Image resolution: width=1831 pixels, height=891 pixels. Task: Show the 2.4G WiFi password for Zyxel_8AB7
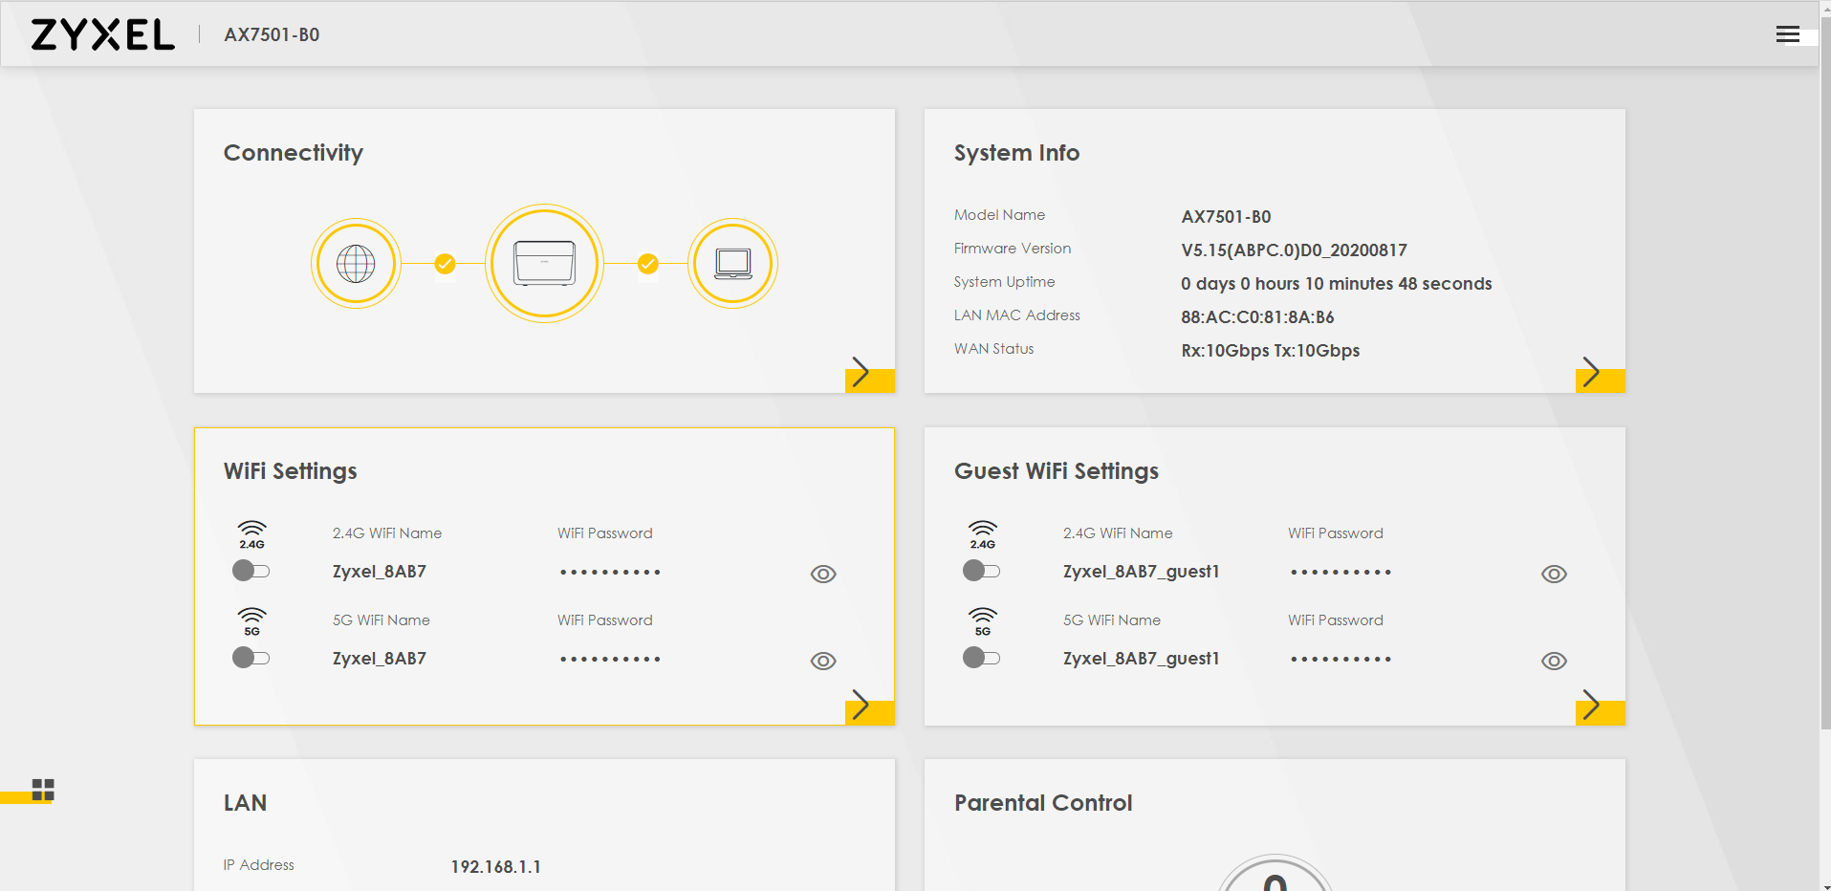click(823, 574)
